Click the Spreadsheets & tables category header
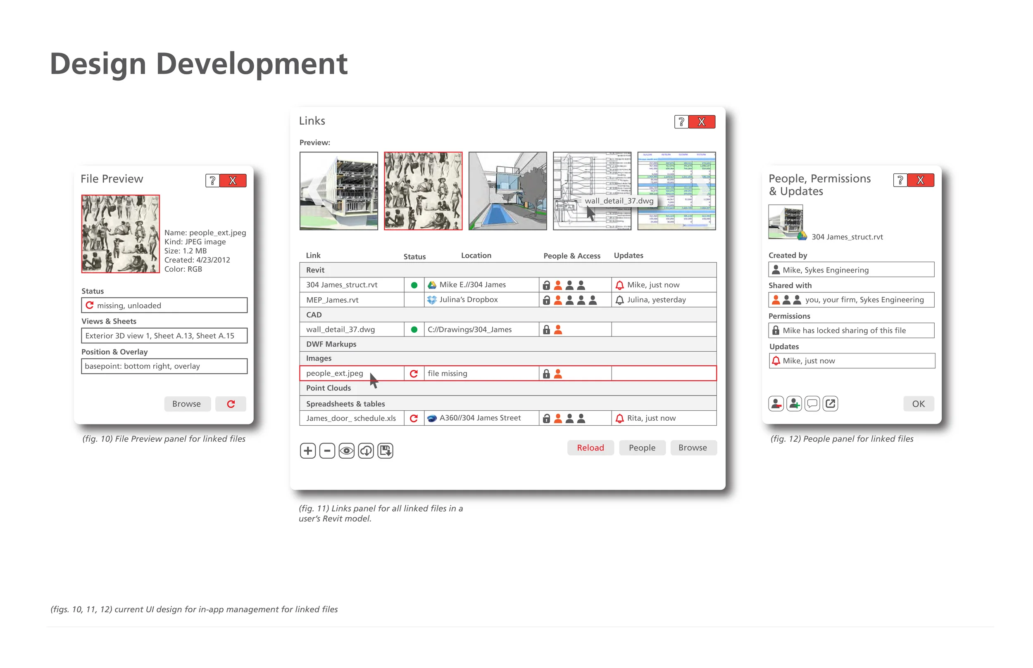This screenshot has height=668, width=1033. [x=345, y=404]
